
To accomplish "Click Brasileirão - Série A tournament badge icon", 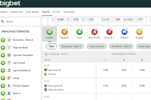I will pos(9,40).
